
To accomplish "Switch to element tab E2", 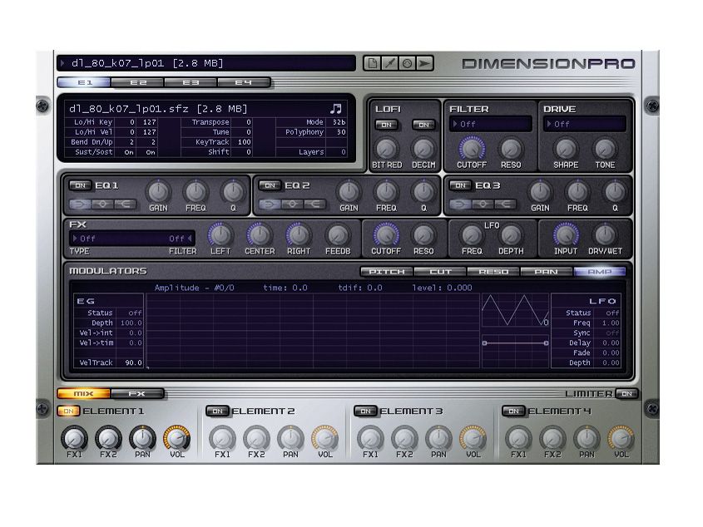I will pos(137,82).
